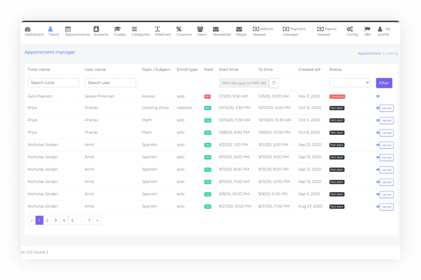Toggle the Created at sort order

[x=309, y=69]
